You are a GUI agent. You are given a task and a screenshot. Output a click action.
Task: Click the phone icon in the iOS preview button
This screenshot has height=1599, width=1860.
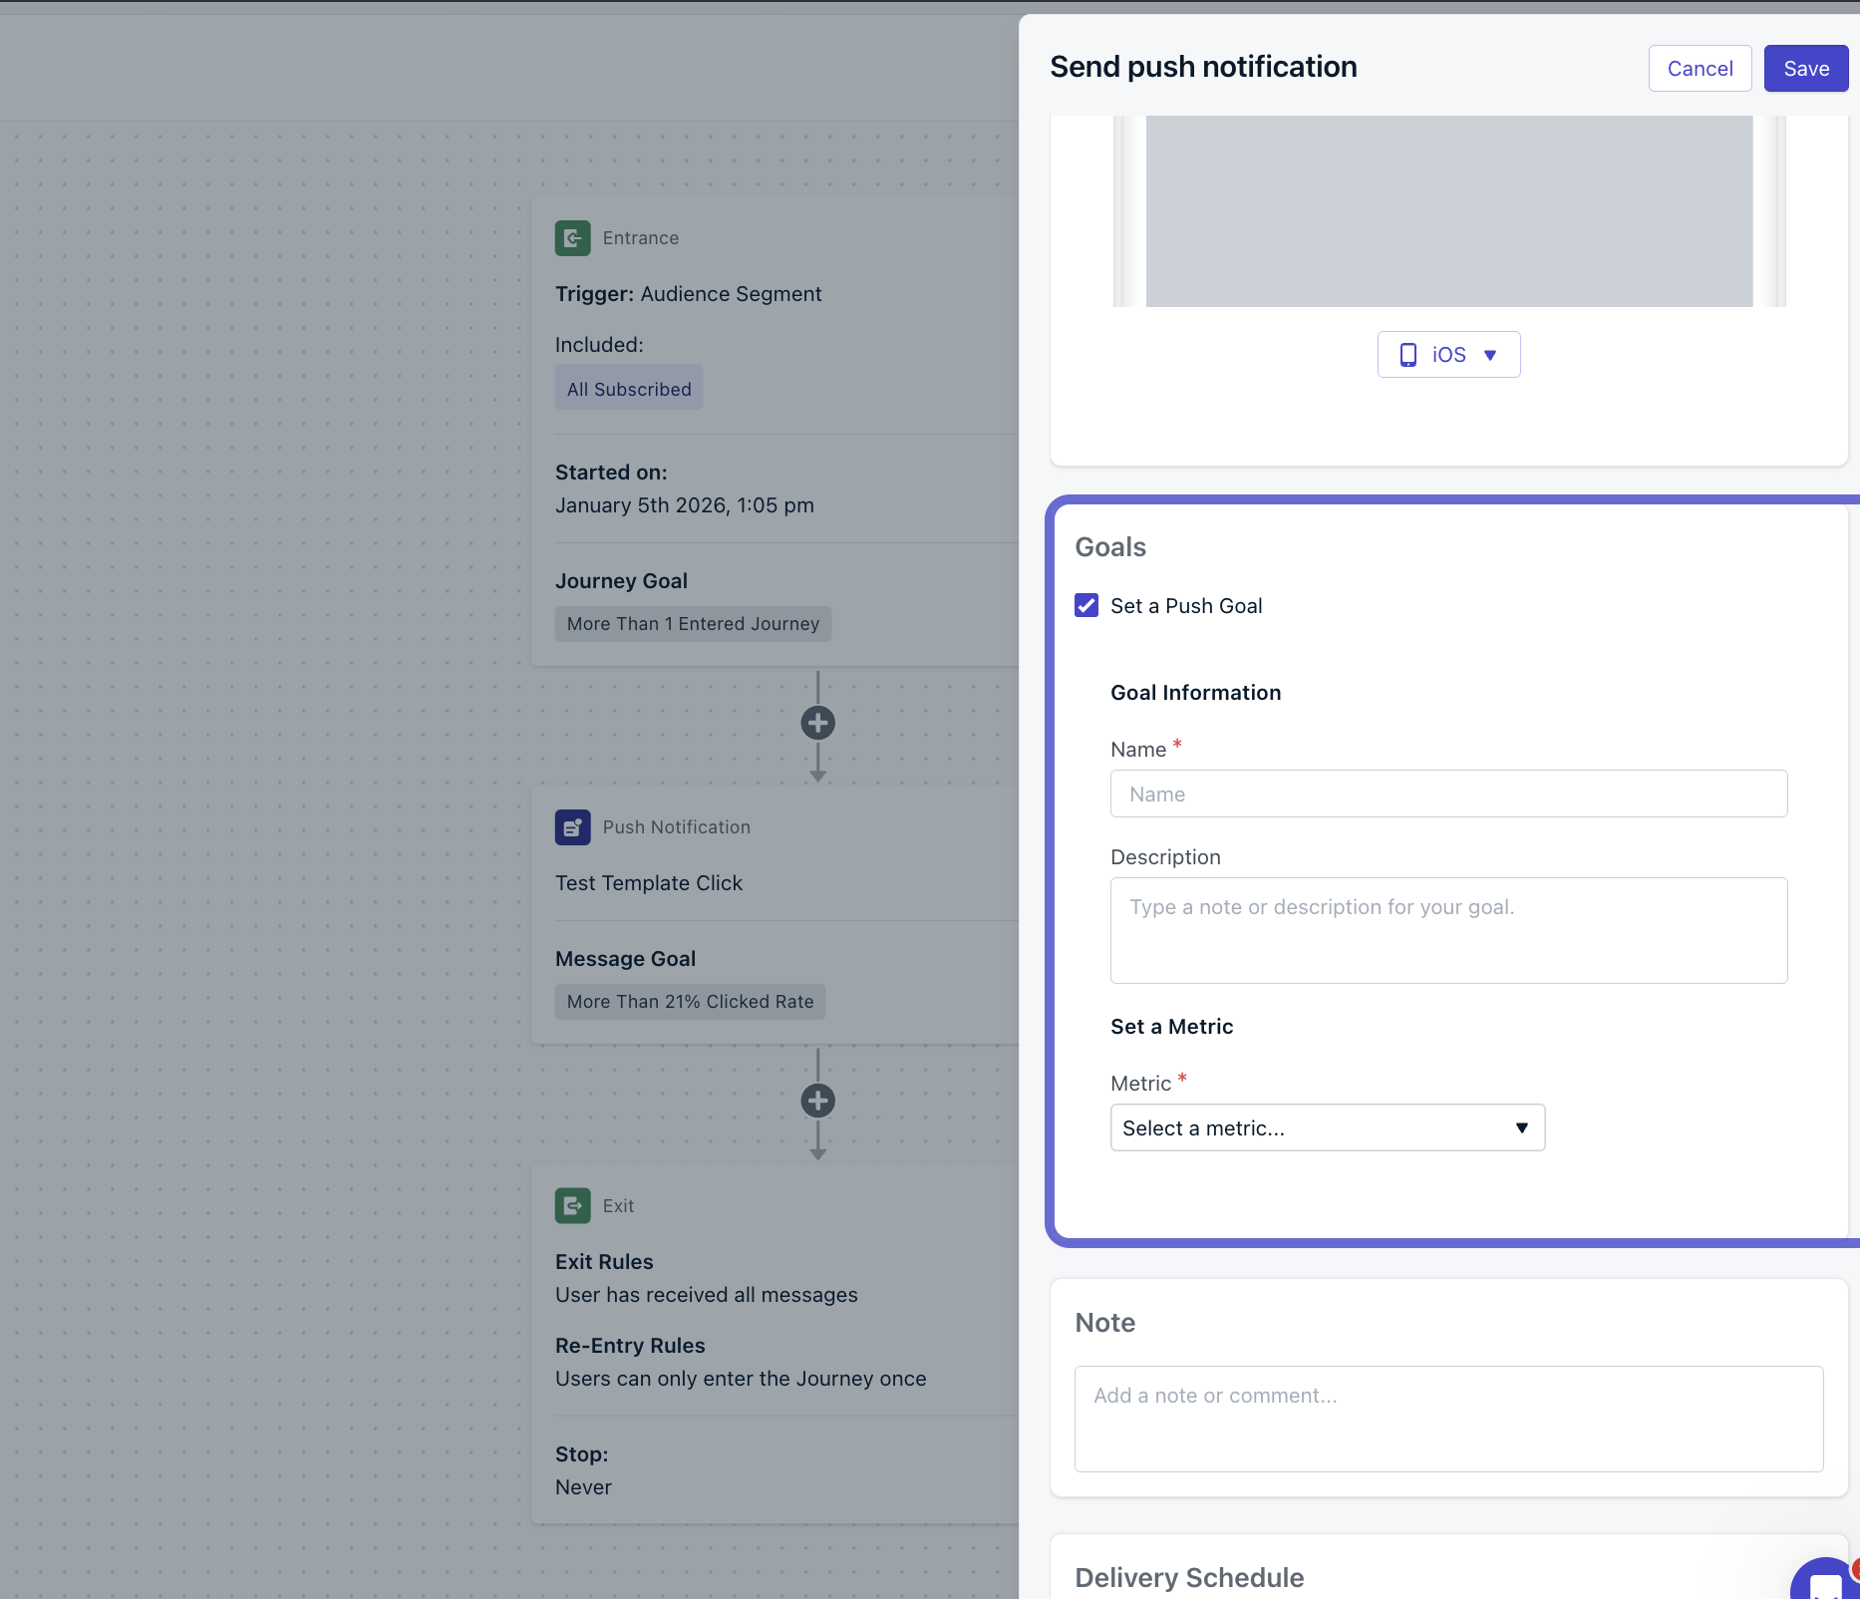tap(1408, 354)
